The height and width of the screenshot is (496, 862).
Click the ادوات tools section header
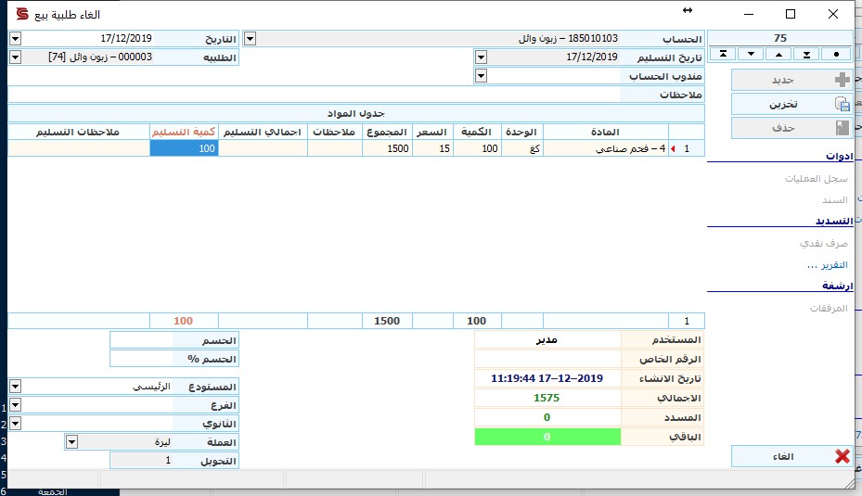(x=839, y=156)
